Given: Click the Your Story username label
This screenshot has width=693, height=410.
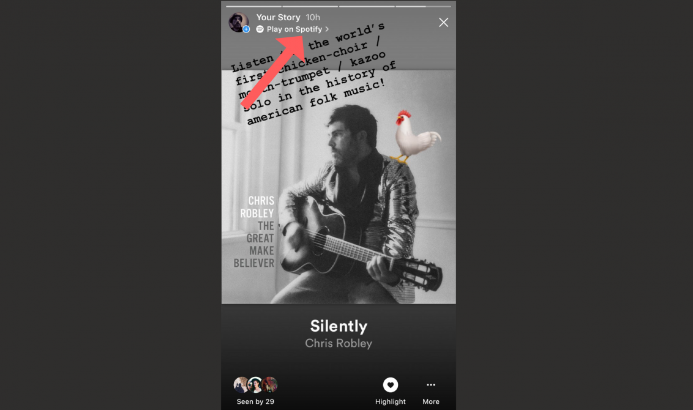Looking at the screenshot, I should (x=278, y=17).
